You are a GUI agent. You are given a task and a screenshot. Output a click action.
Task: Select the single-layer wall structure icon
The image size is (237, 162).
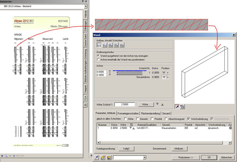pyautogui.click(x=99, y=45)
